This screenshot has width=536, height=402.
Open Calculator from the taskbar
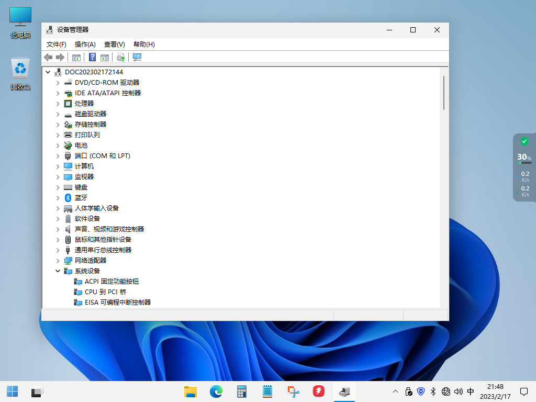pyautogui.click(x=242, y=392)
